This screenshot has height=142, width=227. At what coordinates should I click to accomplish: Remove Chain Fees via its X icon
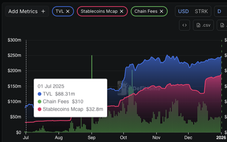tap(161, 11)
